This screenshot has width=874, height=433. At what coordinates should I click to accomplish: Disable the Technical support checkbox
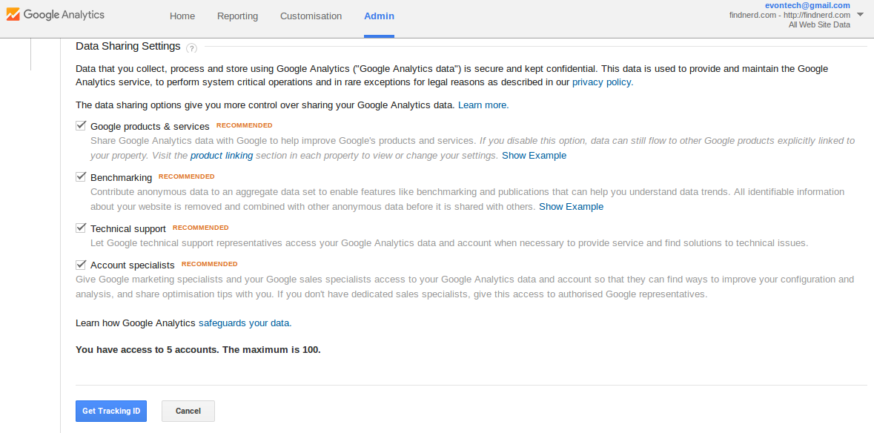point(81,228)
